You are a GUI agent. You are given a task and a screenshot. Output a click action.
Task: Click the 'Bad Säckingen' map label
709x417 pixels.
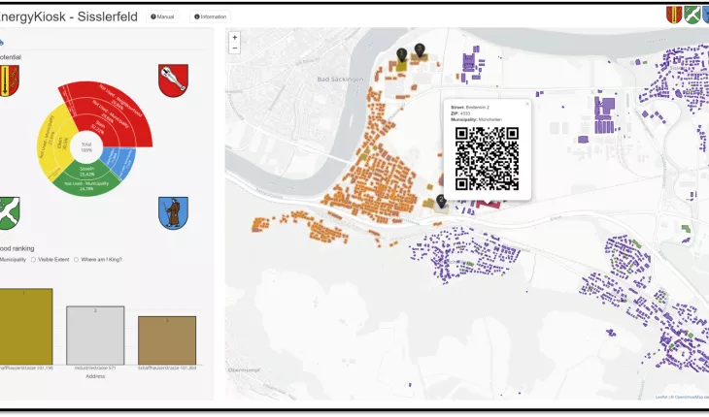340,79
